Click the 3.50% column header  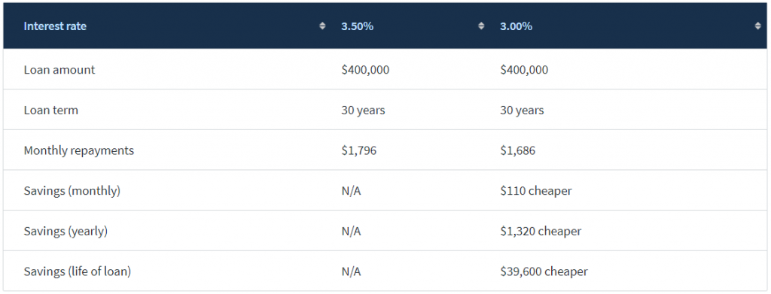coord(358,26)
